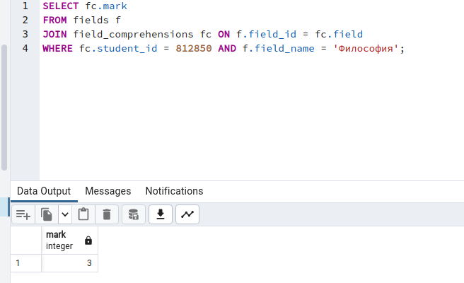
Task: Click the Delete row trash icon
Action: (x=107, y=214)
